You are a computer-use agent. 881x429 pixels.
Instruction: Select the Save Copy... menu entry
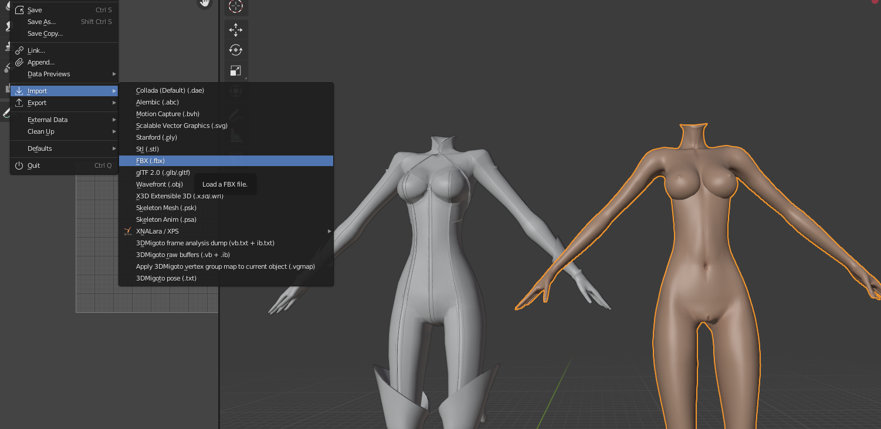click(x=65, y=33)
